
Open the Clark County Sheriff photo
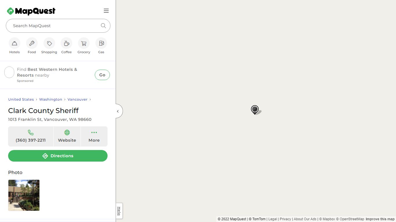(24, 195)
